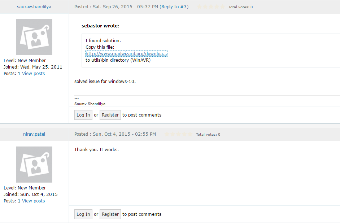Click 'to utils\bin directory (WinAVR)' line
The width and height of the screenshot is (340, 223).
pyautogui.click(x=118, y=60)
